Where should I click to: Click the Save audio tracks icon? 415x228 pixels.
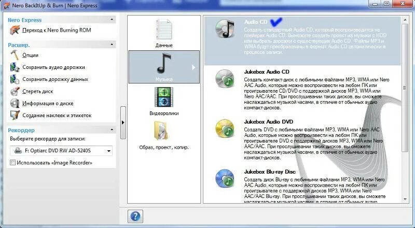pos(15,67)
